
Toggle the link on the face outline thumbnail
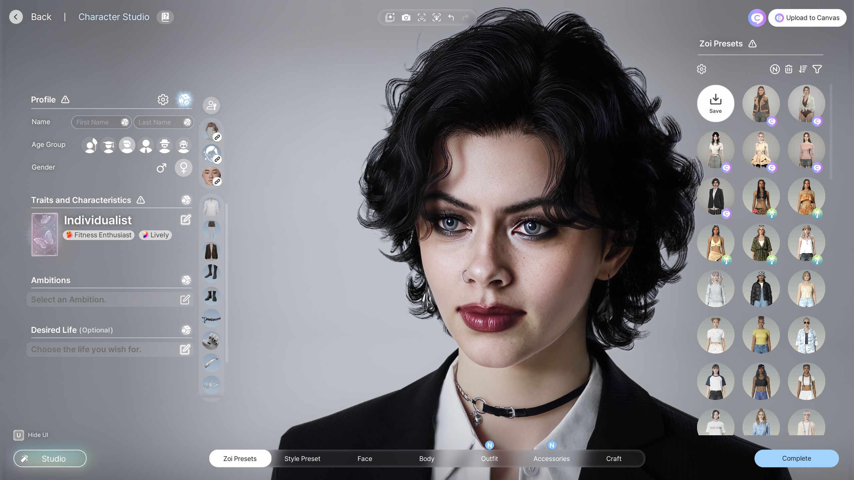(217, 159)
